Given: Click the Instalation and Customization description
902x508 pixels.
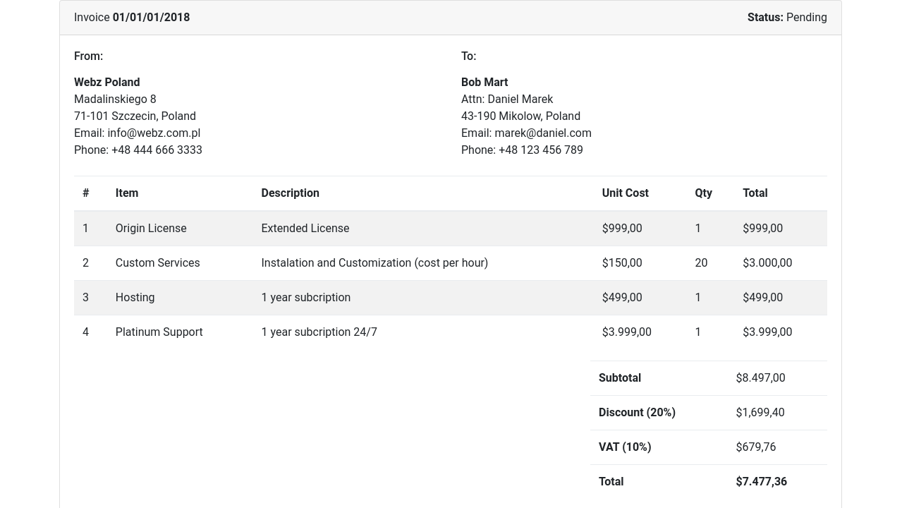Looking at the screenshot, I should (x=374, y=262).
